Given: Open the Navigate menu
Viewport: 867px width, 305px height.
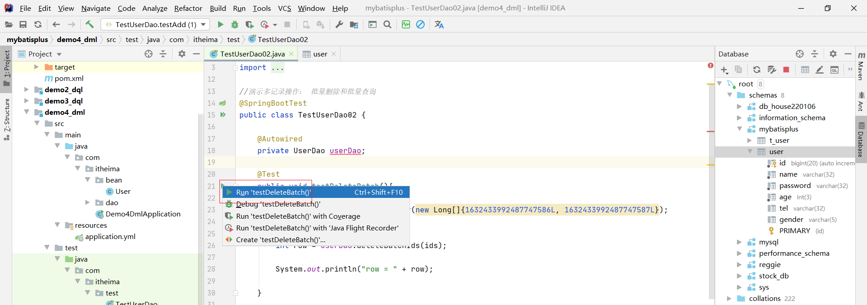Looking at the screenshot, I should click(96, 8).
